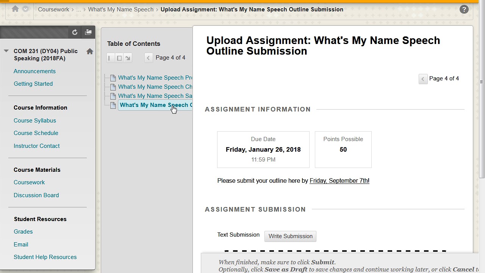
Task: Select What's My Name Speech Sa item
Action: (155, 96)
